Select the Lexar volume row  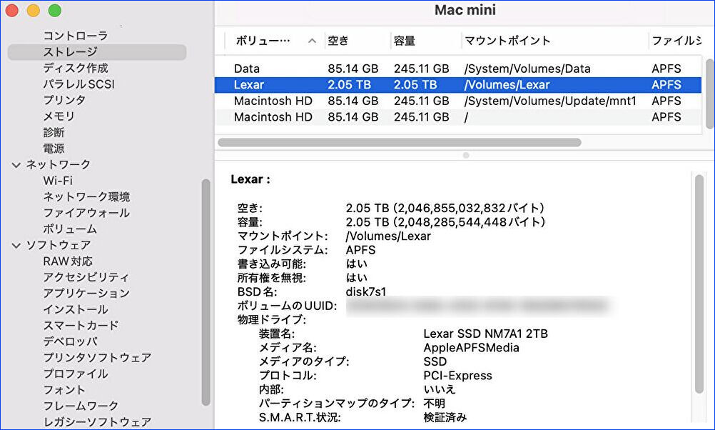tap(458, 85)
